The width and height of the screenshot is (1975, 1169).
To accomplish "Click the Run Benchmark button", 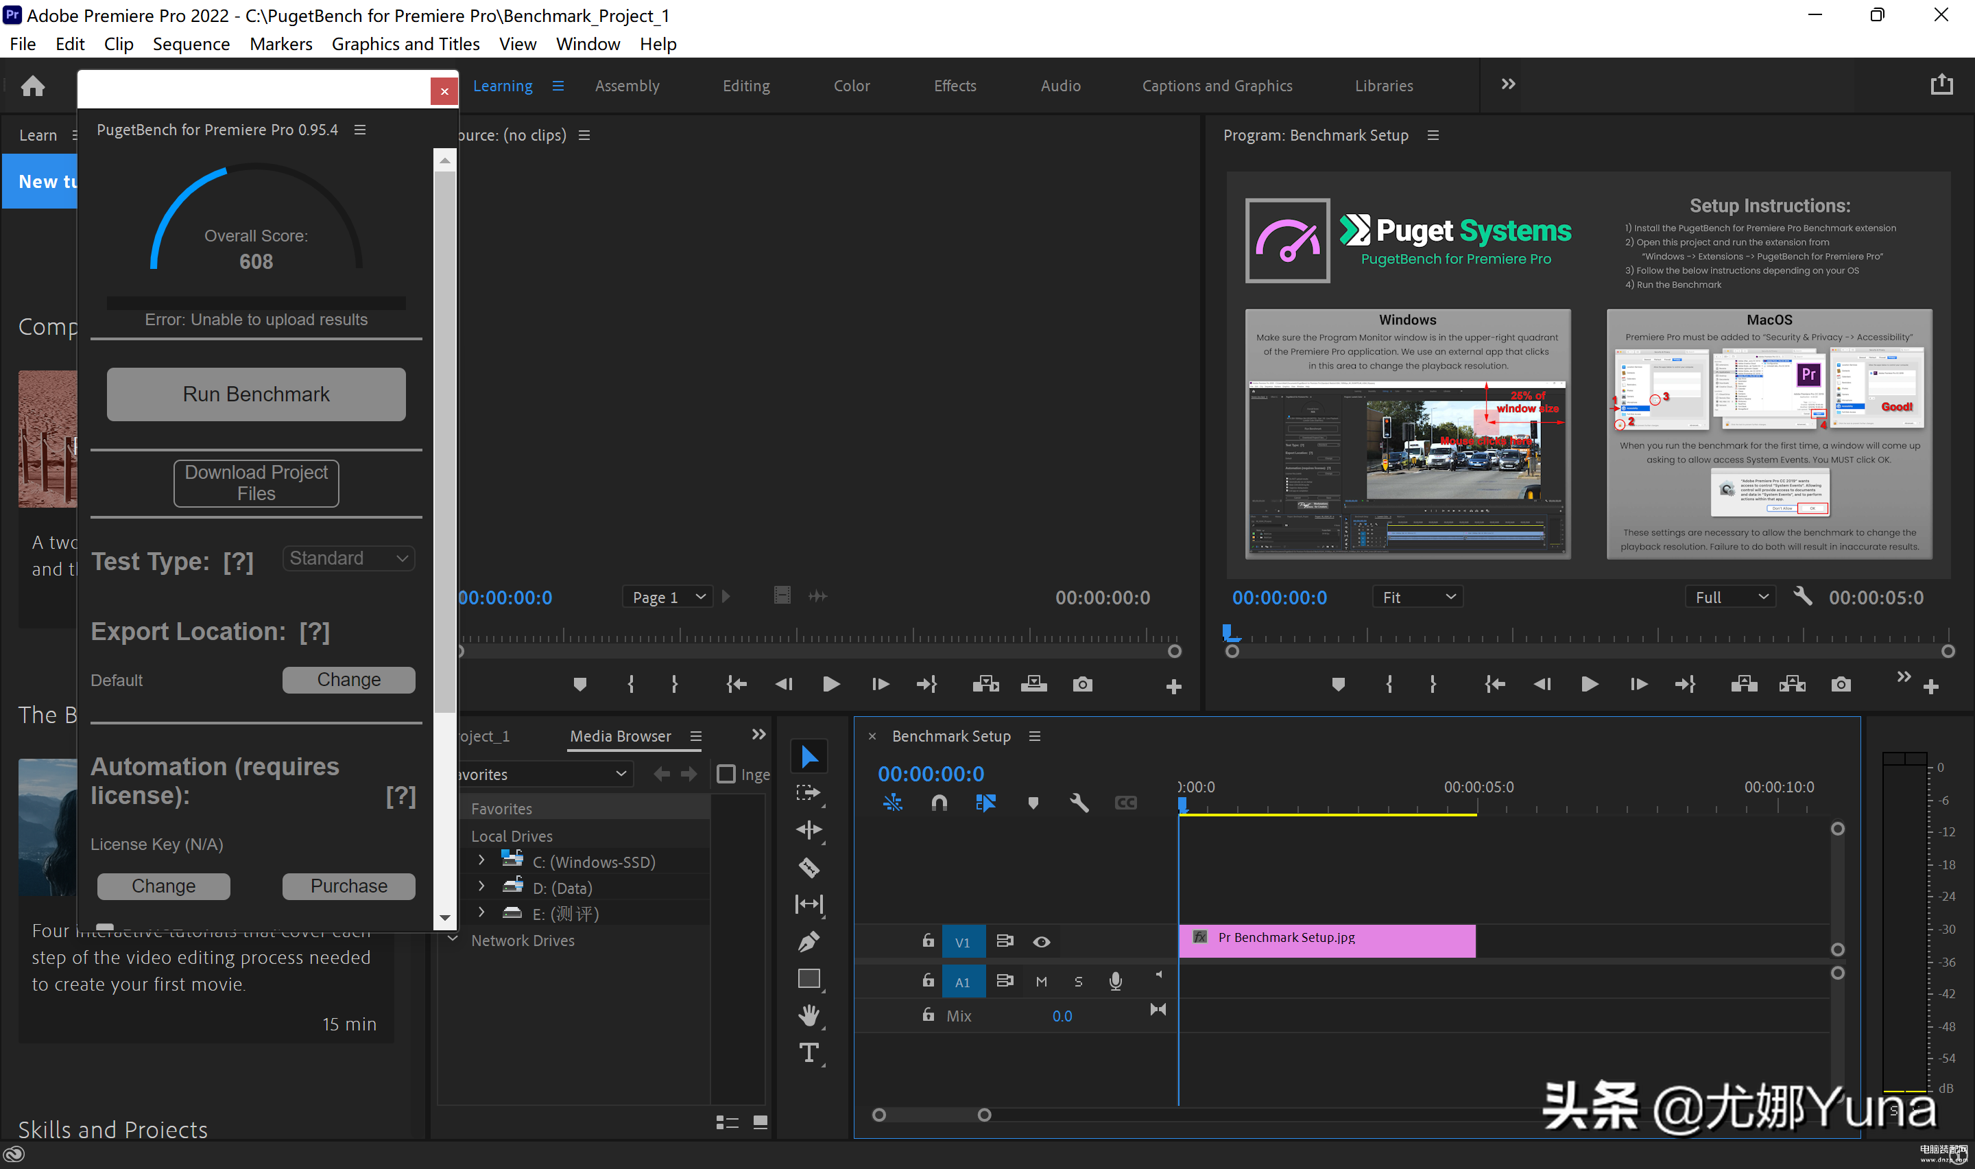I will point(256,394).
